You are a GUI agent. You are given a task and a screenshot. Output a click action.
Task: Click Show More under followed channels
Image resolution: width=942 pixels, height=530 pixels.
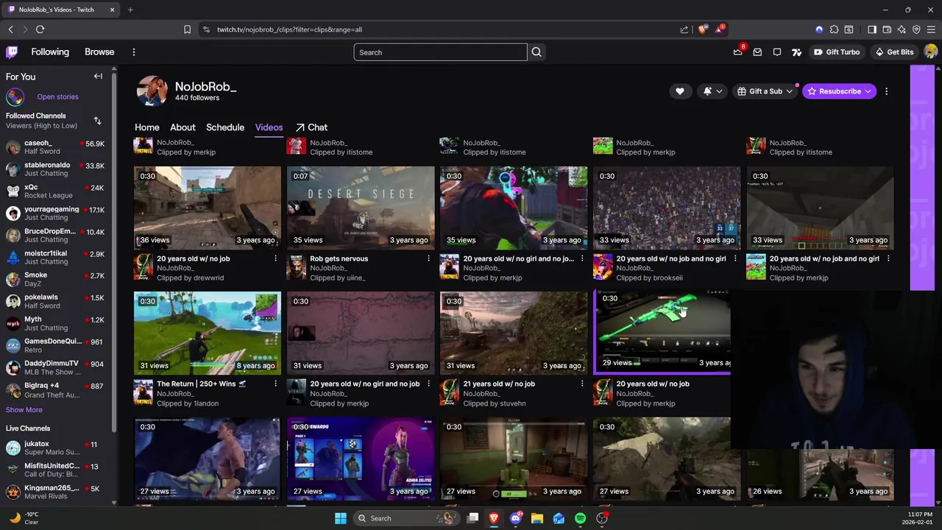[24, 410]
